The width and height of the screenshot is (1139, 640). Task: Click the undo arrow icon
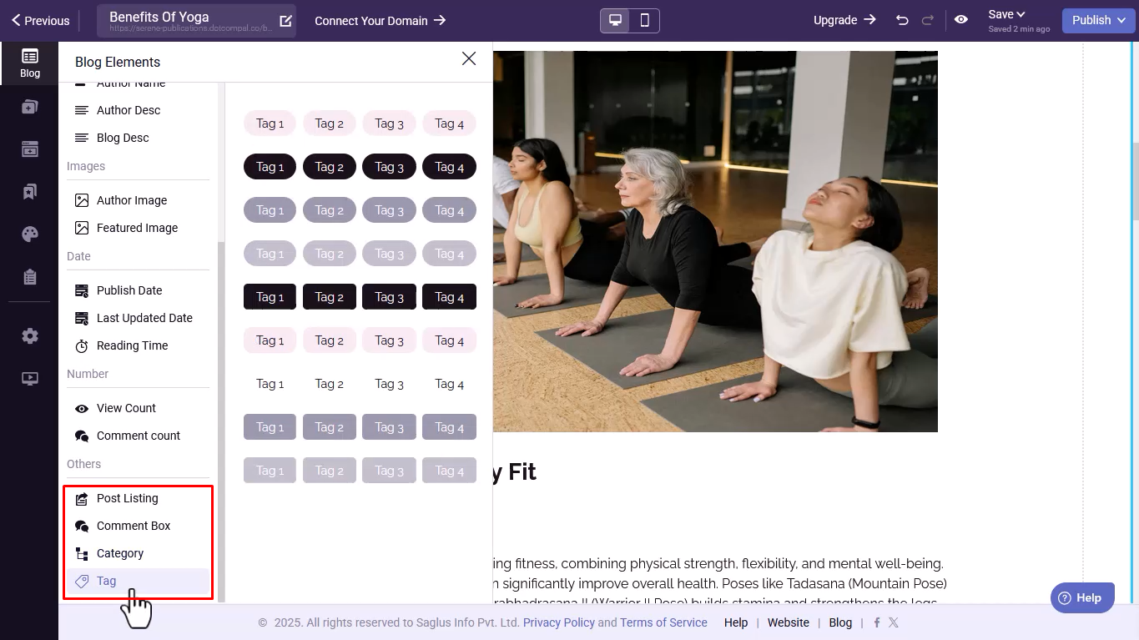902,20
